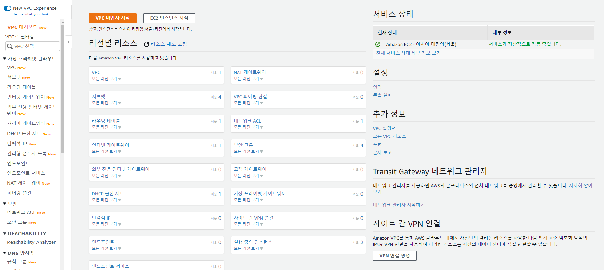Collapse the REACHABILITY sidebar section
Viewport: 604px width, 270px height.
[x=5, y=233]
